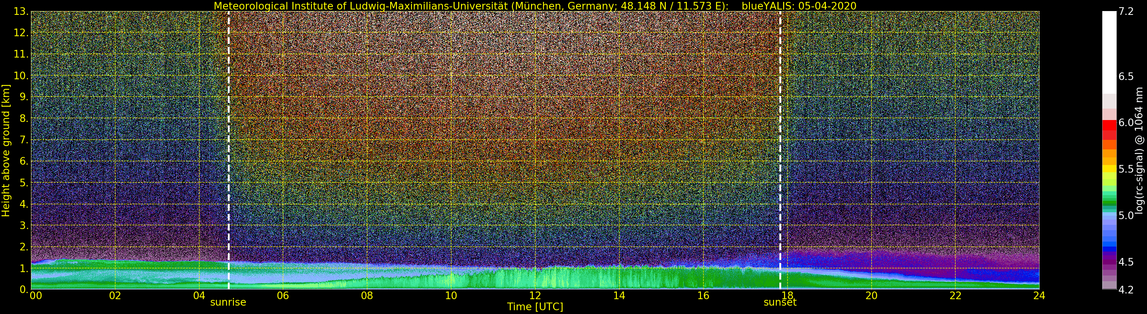Click the white top of the colorbar
Image resolution: width=1147 pixels, height=314 pixels.
click(x=1109, y=52)
